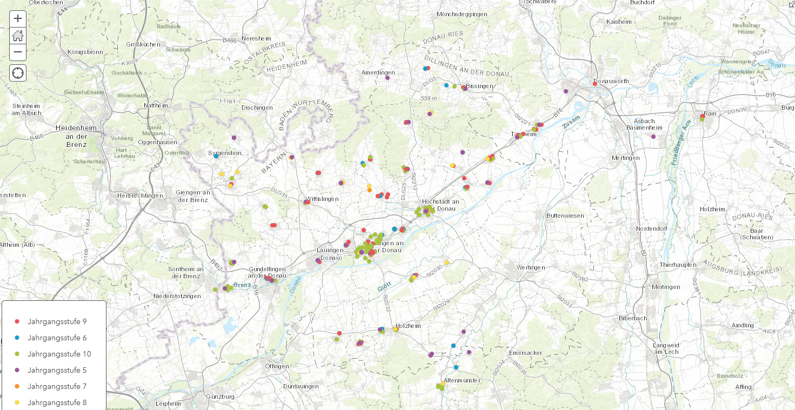Zoom in using the plus button
The height and width of the screenshot is (410, 795).
18,18
